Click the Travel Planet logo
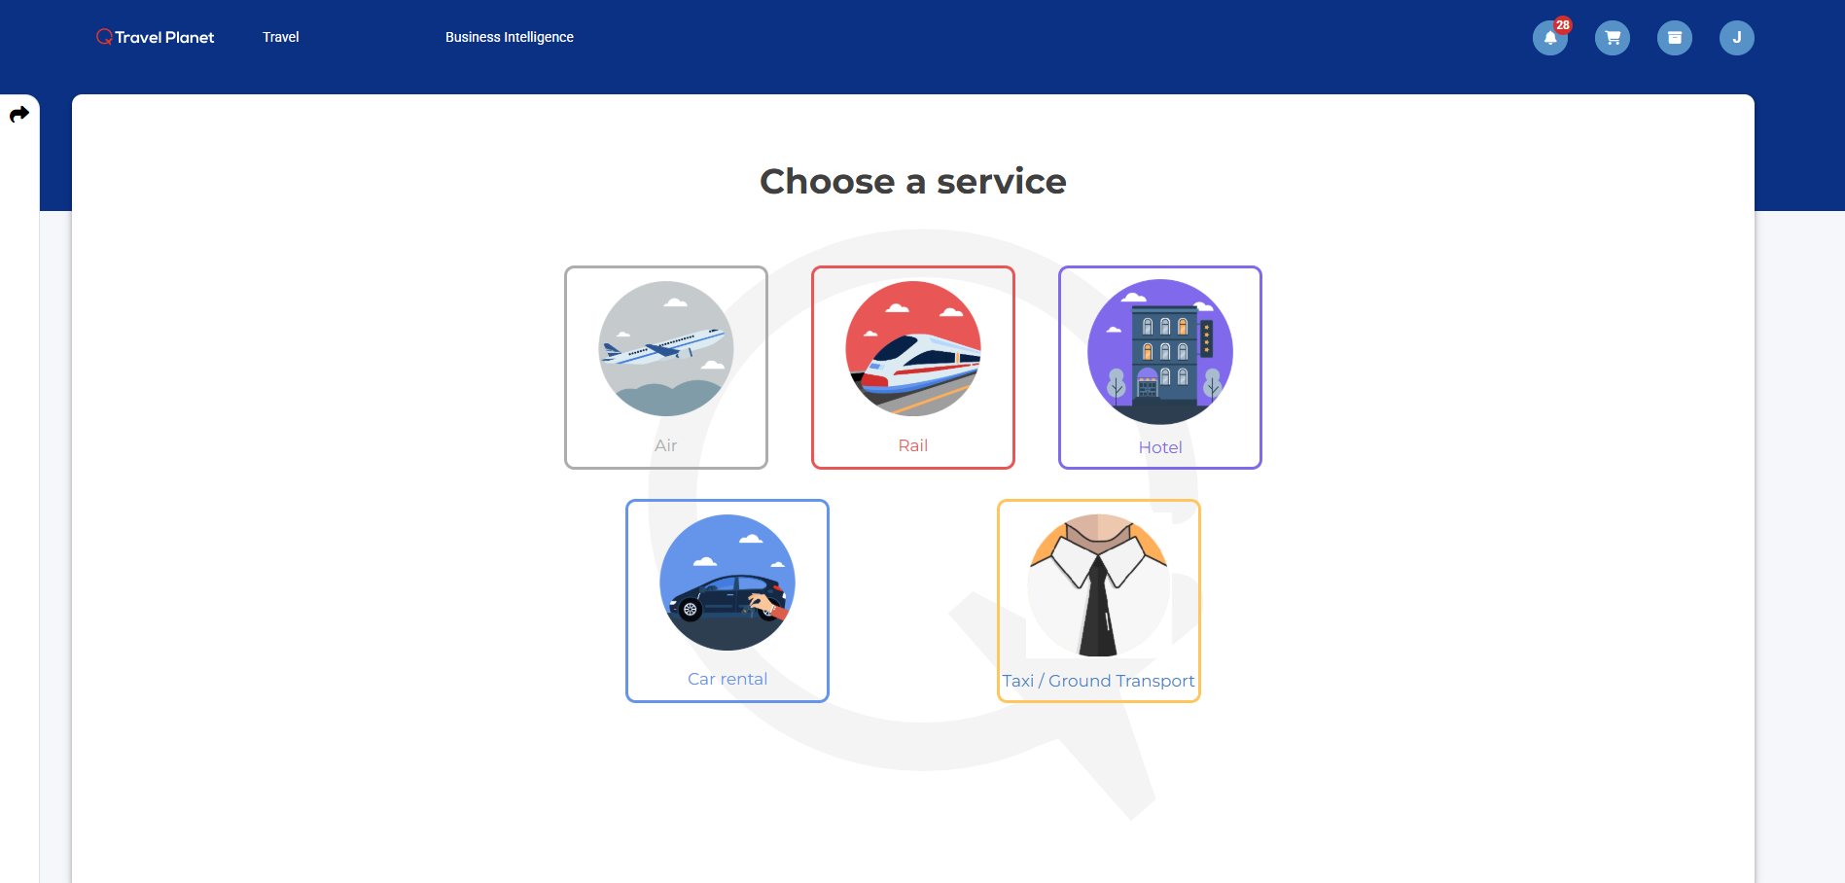The height and width of the screenshot is (883, 1845). pos(156,37)
